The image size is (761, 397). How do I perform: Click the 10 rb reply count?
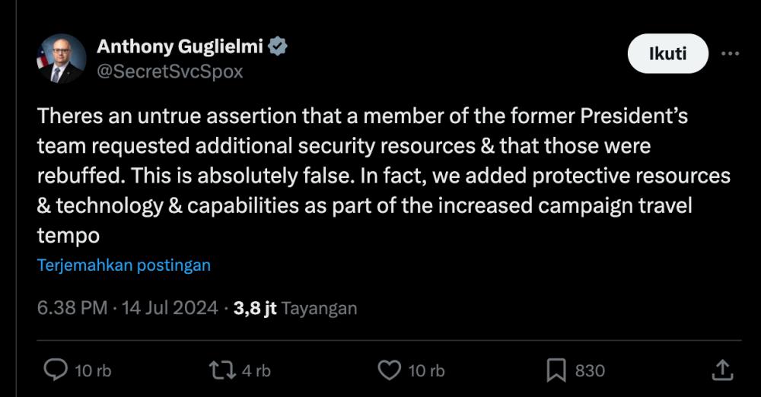click(x=93, y=371)
